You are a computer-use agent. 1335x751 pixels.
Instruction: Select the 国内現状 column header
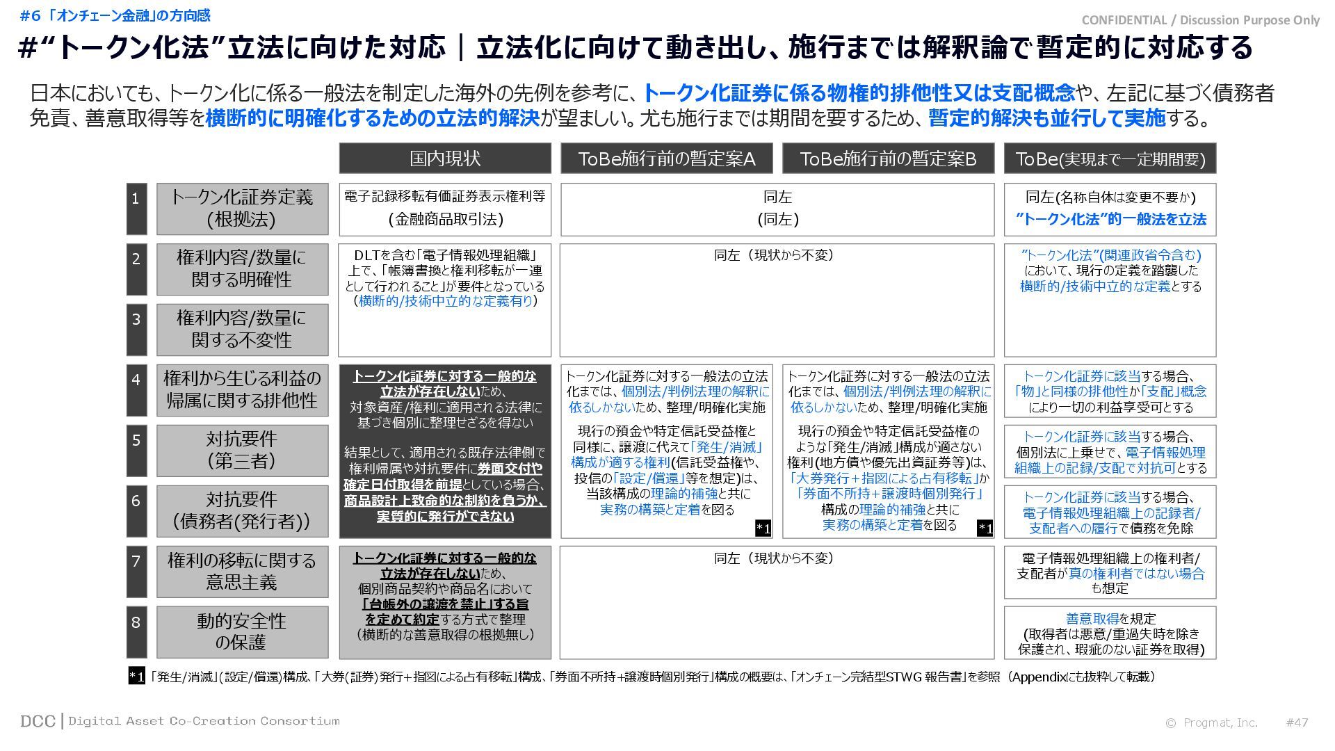click(x=445, y=159)
